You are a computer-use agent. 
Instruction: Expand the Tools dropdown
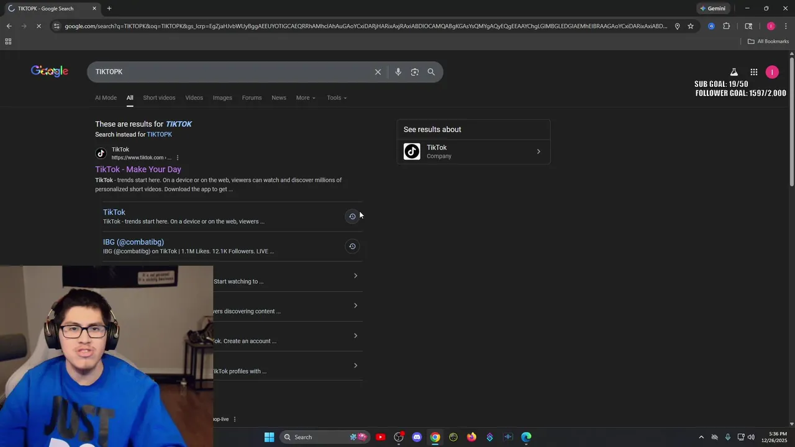coord(337,97)
